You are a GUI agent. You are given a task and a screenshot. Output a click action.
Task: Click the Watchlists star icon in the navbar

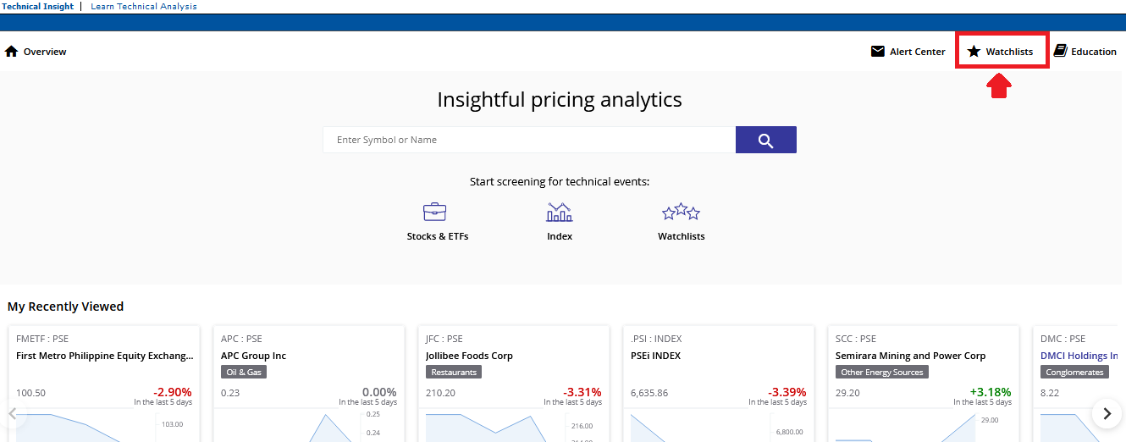point(974,52)
